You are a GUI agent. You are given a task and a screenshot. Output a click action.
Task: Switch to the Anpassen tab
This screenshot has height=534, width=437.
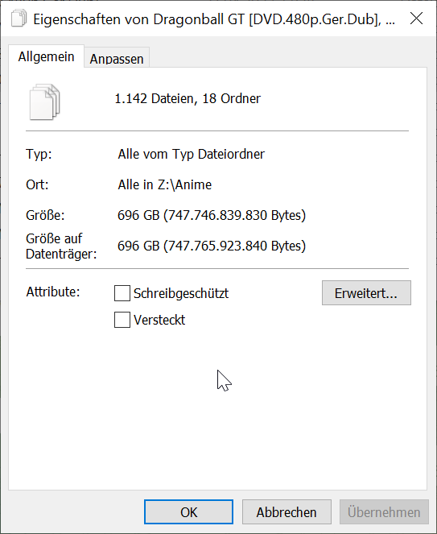pos(117,58)
